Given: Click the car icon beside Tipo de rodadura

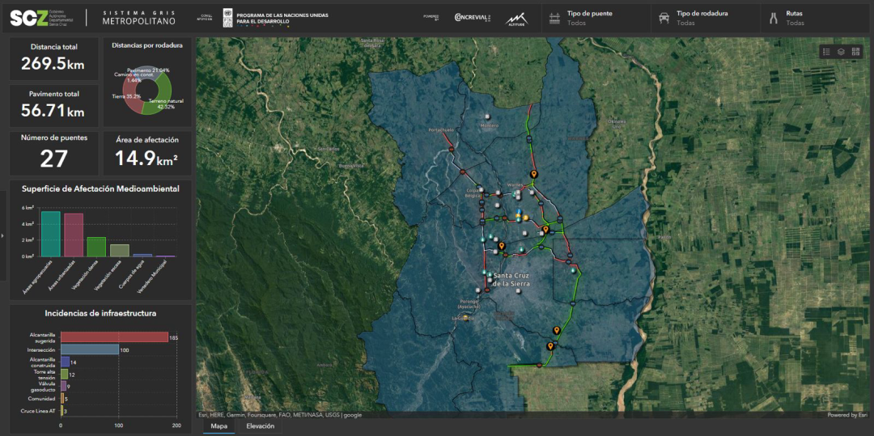Looking at the screenshot, I should [x=664, y=19].
